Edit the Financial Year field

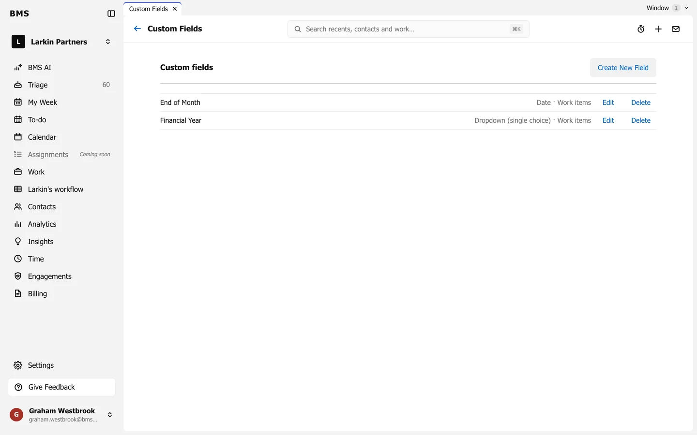point(608,120)
